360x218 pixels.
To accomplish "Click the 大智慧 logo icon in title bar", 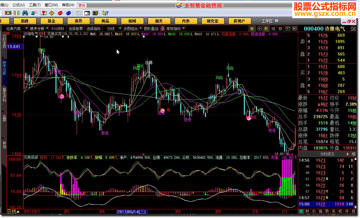I will pos(179,5).
